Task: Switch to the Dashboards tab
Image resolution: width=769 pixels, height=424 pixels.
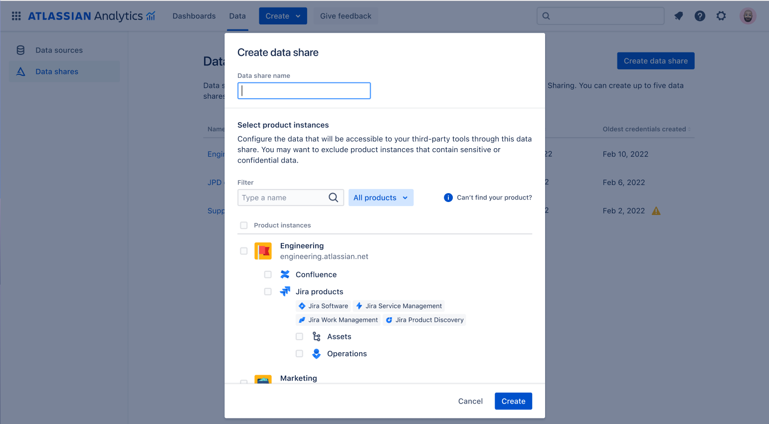Action: [x=194, y=15]
